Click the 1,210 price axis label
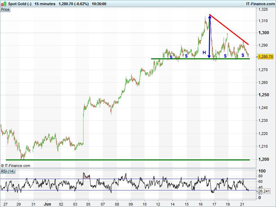The width and height of the screenshot is (276, 207). pyautogui.click(x=263, y=146)
